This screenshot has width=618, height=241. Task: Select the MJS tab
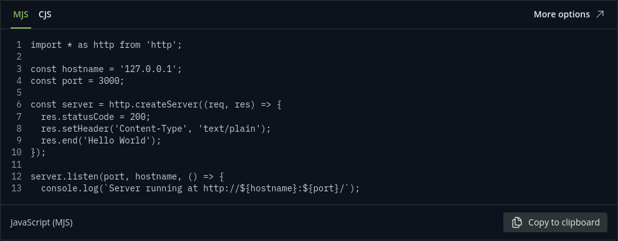pyautogui.click(x=21, y=14)
